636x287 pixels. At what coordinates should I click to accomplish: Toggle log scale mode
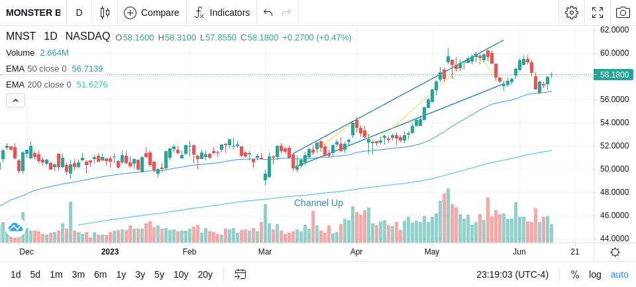tap(595, 275)
